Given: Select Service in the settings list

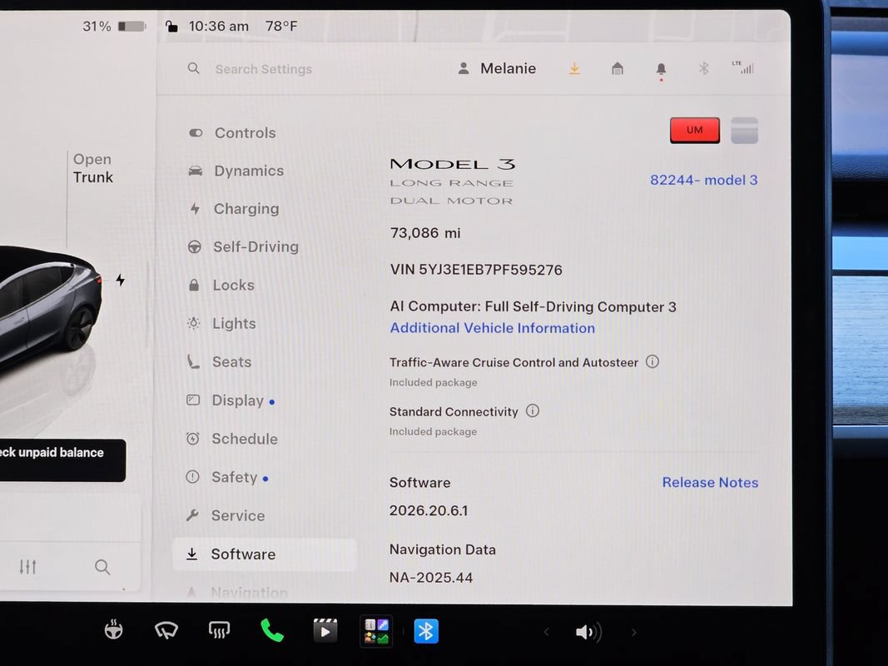Looking at the screenshot, I should (x=226, y=516).
